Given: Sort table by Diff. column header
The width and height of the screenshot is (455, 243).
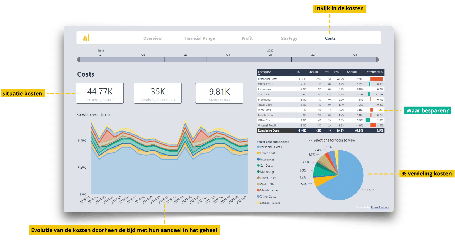Looking at the screenshot, I should pos(326,72).
